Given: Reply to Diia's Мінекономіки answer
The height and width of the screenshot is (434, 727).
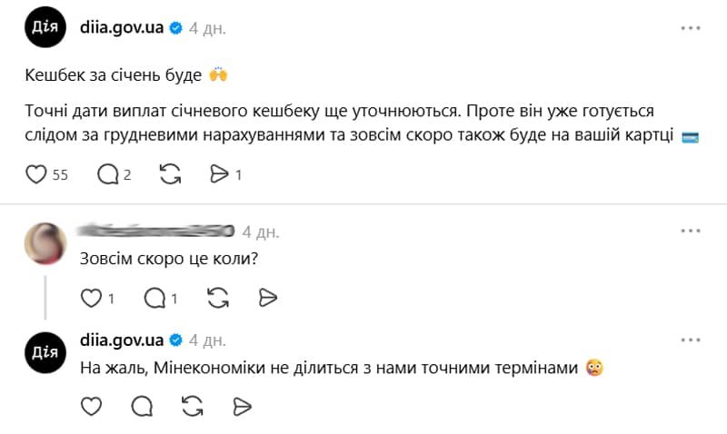Looking at the screenshot, I should point(142,406).
